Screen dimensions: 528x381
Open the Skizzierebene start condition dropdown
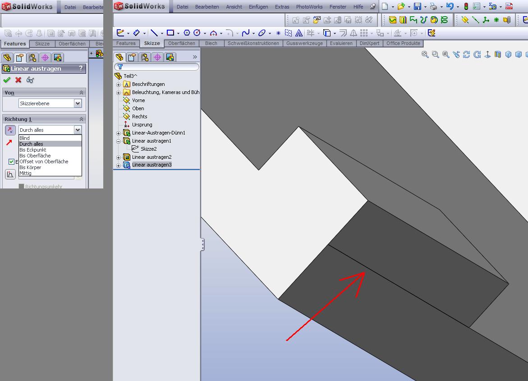coord(78,103)
